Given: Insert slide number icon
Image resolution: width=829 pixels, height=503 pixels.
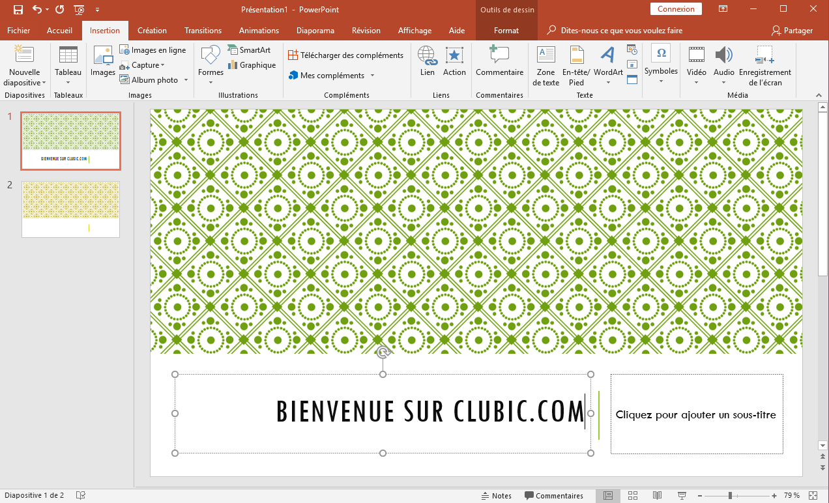Looking at the screenshot, I should pyautogui.click(x=632, y=64).
